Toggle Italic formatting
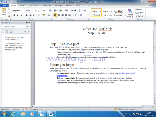The width and height of the screenshot is (156, 117). (18, 15)
